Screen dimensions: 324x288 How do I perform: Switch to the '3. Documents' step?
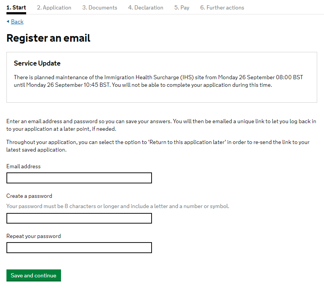[100, 8]
